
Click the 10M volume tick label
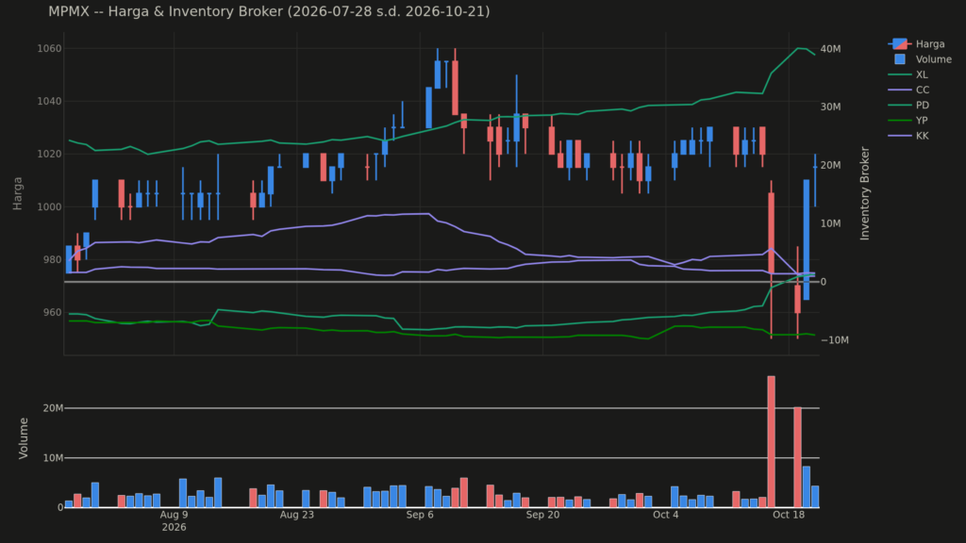coord(53,458)
